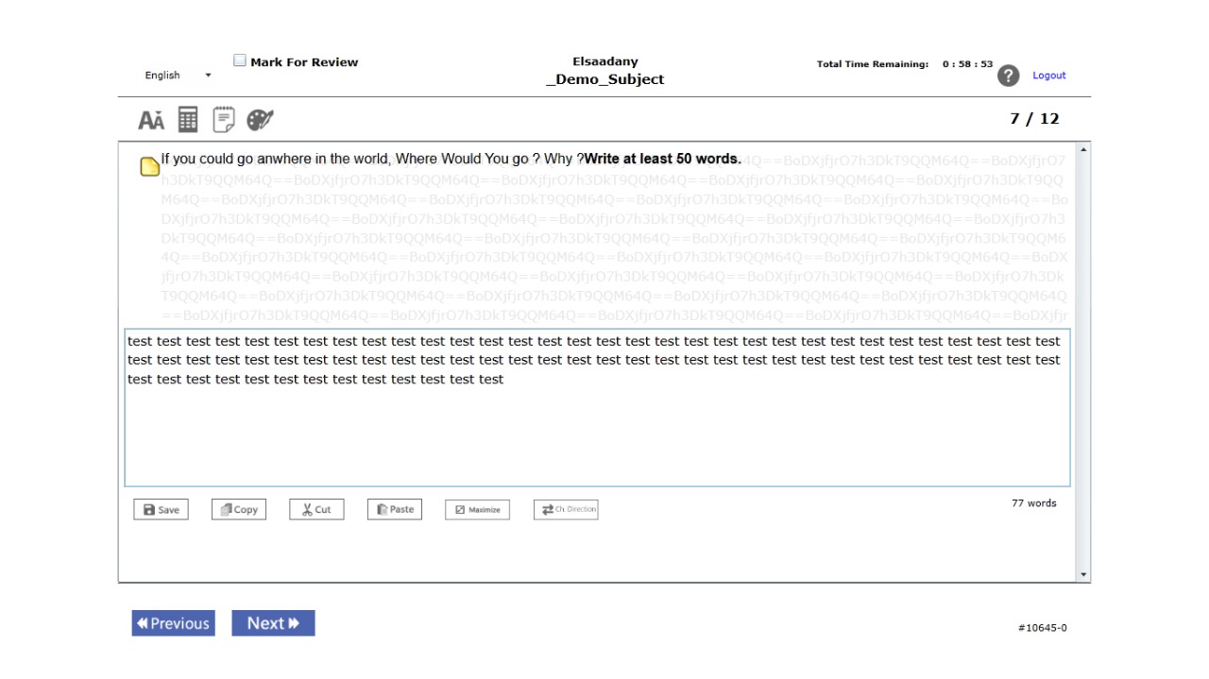Open the font size adjustment tool
This screenshot has width=1209, height=679.
pyautogui.click(x=151, y=120)
